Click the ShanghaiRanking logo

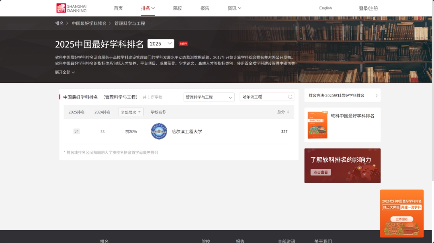(72, 8)
